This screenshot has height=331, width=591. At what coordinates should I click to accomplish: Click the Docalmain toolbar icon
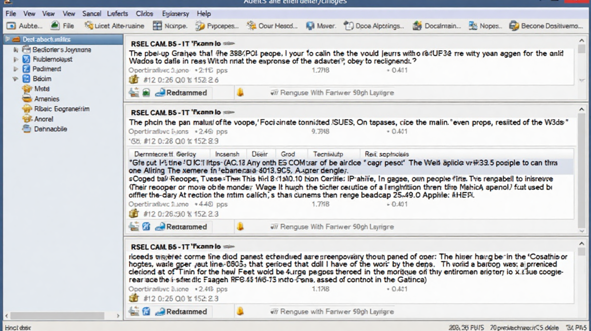point(417,26)
